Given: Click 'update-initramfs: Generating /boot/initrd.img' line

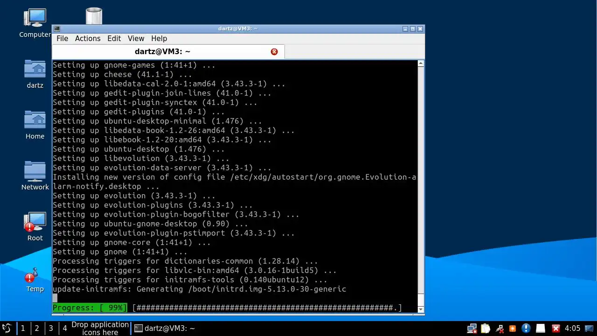Looking at the screenshot, I should coord(199,289).
